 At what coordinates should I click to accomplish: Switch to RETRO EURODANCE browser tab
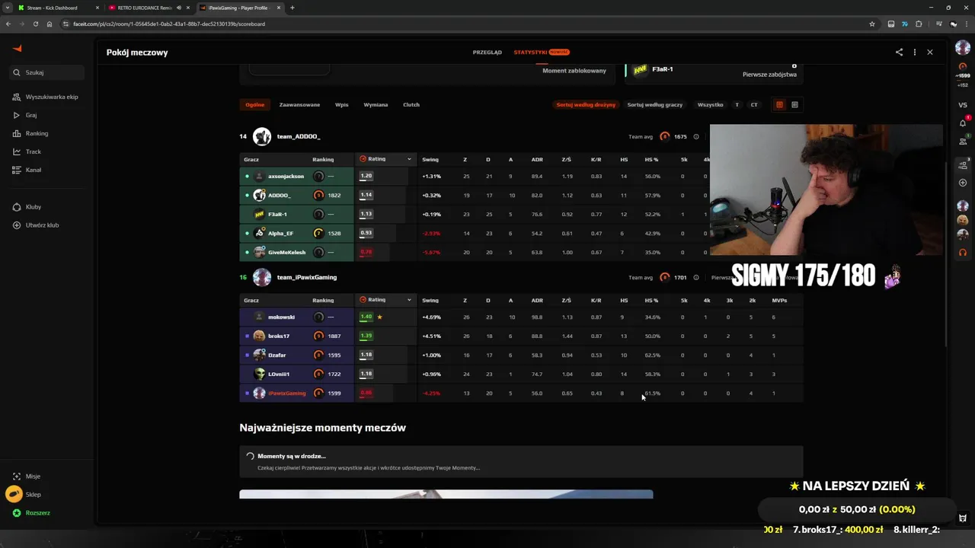point(148,8)
